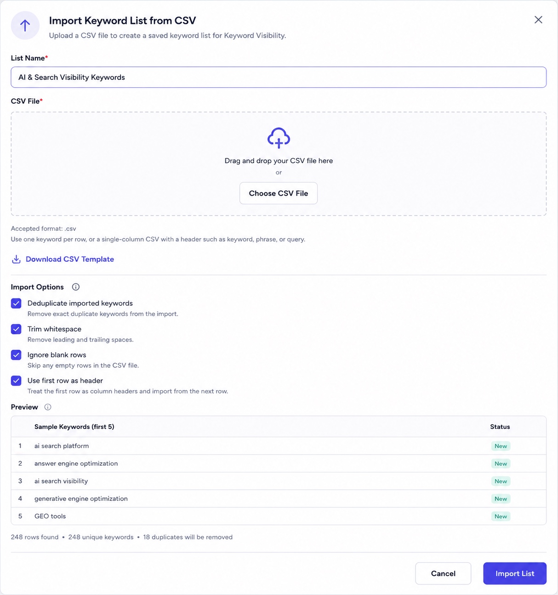Uncheck Ignore blank rows option

click(x=16, y=355)
